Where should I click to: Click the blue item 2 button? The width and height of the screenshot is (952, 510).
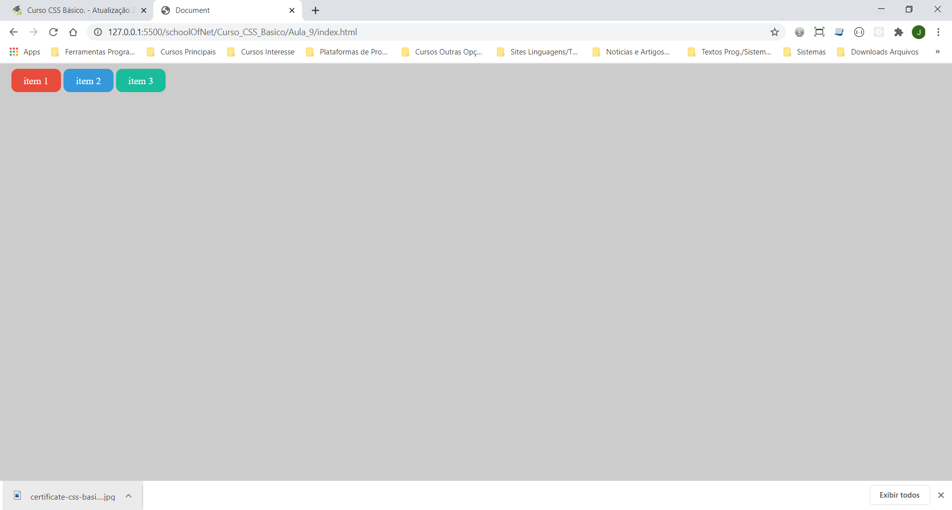pos(88,81)
